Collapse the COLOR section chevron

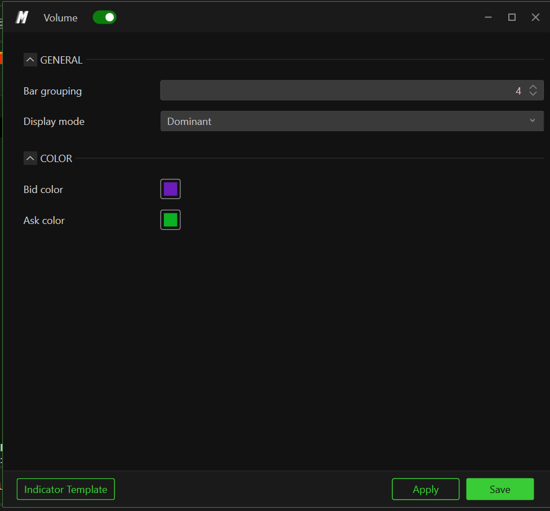coord(30,158)
